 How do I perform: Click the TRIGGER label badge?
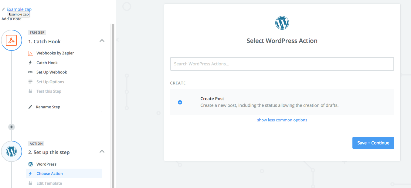(37, 32)
